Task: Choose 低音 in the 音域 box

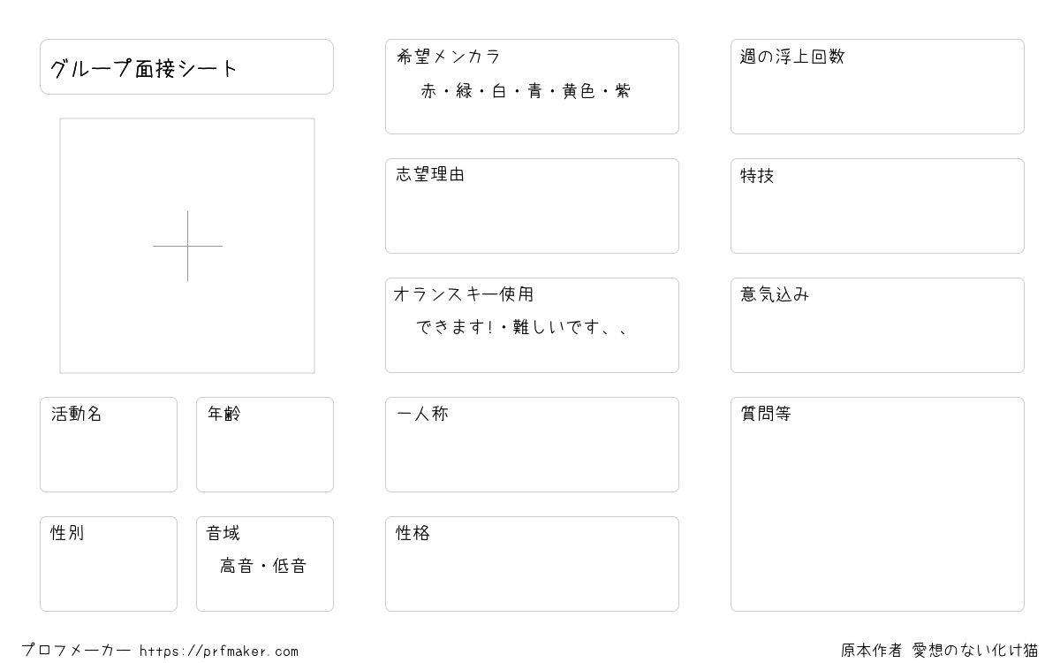Action: (290, 566)
